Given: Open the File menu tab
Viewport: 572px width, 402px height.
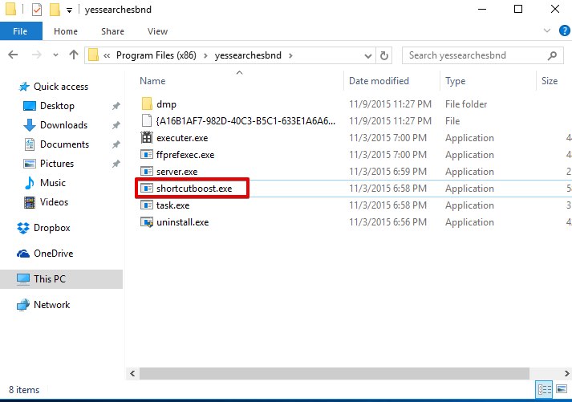Looking at the screenshot, I should (22, 31).
